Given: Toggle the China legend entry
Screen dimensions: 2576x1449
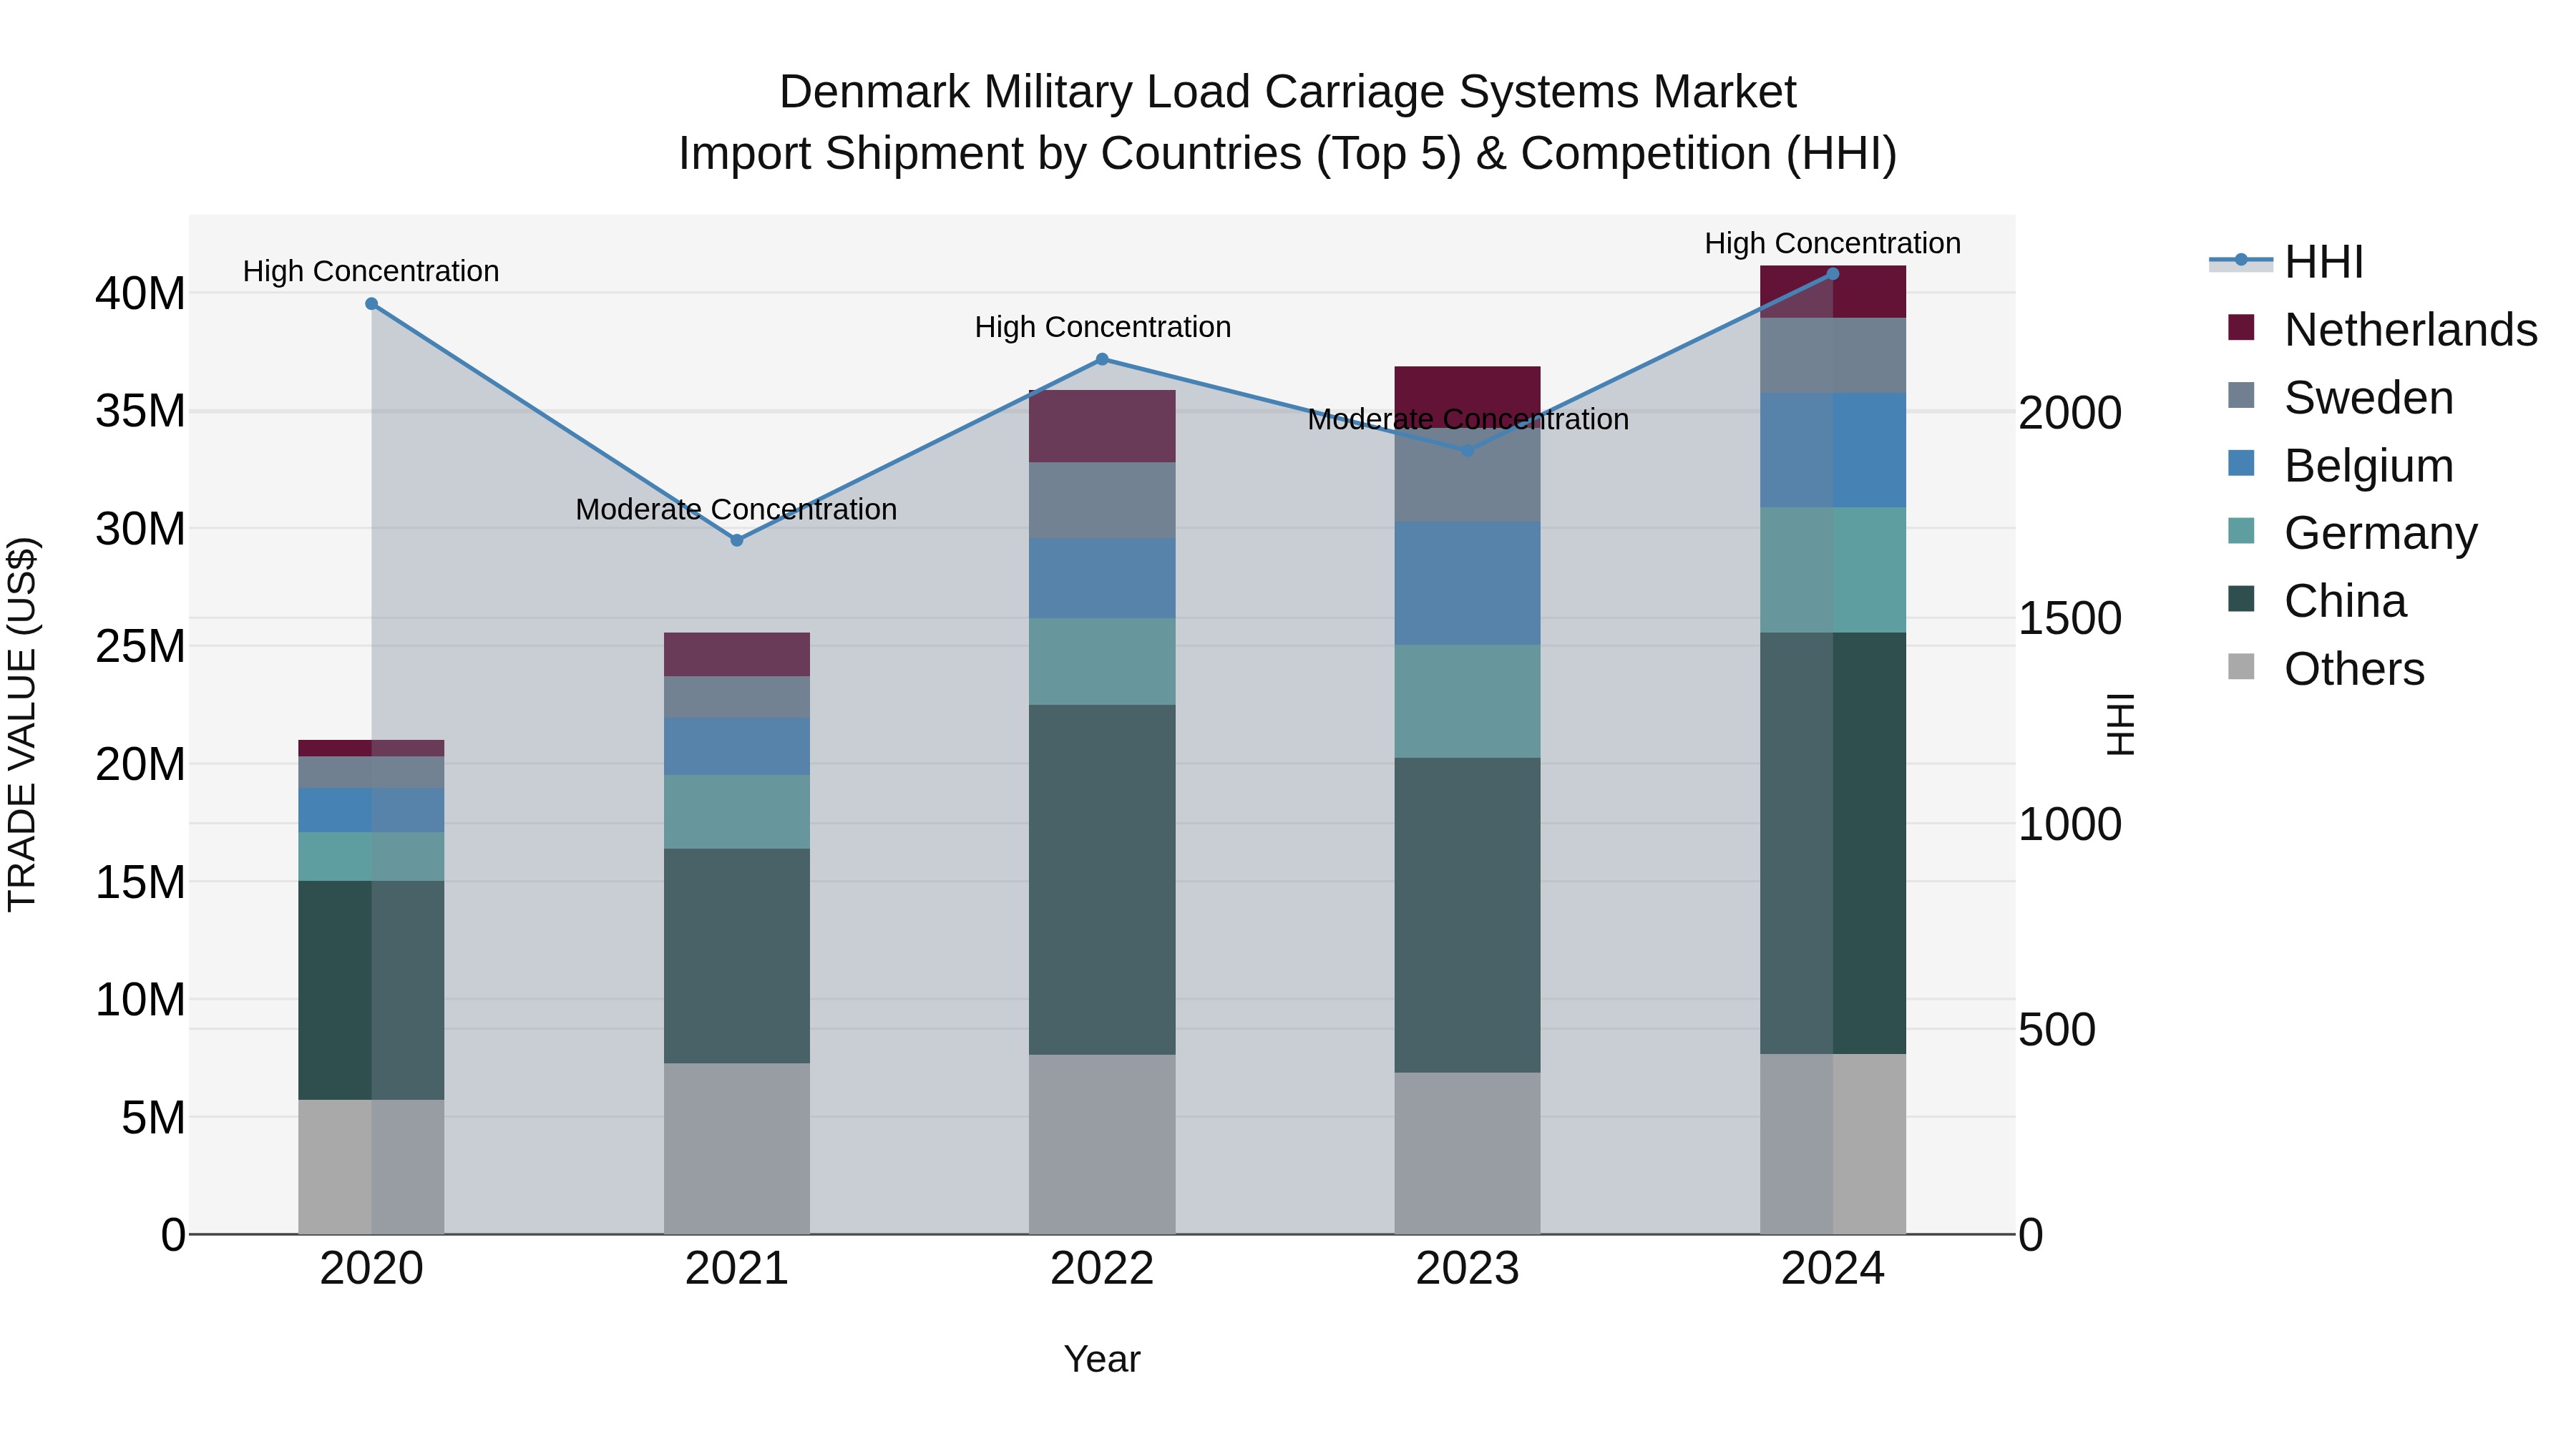Looking at the screenshot, I should coord(2317,601).
